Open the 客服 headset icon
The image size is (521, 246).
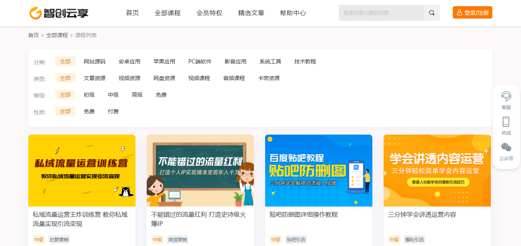click(506, 96)
